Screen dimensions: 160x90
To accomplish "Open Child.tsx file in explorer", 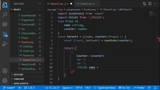I will (28, 47).
